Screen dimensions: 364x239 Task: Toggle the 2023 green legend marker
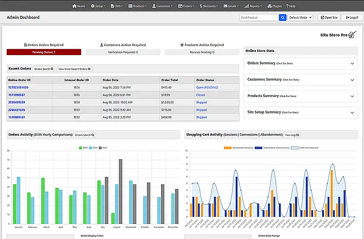tap(81, 147)
